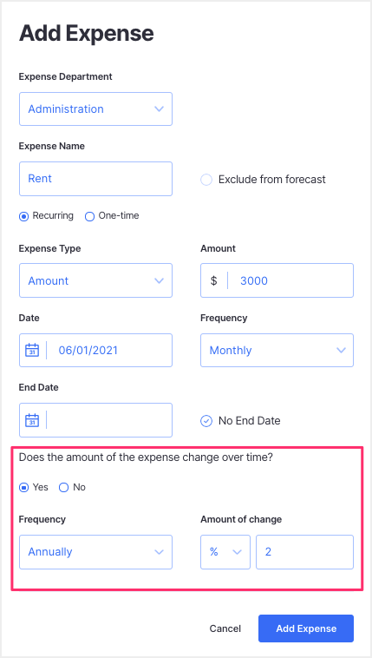Open the Annually change frequency dropdown

[x=95, y=552]
